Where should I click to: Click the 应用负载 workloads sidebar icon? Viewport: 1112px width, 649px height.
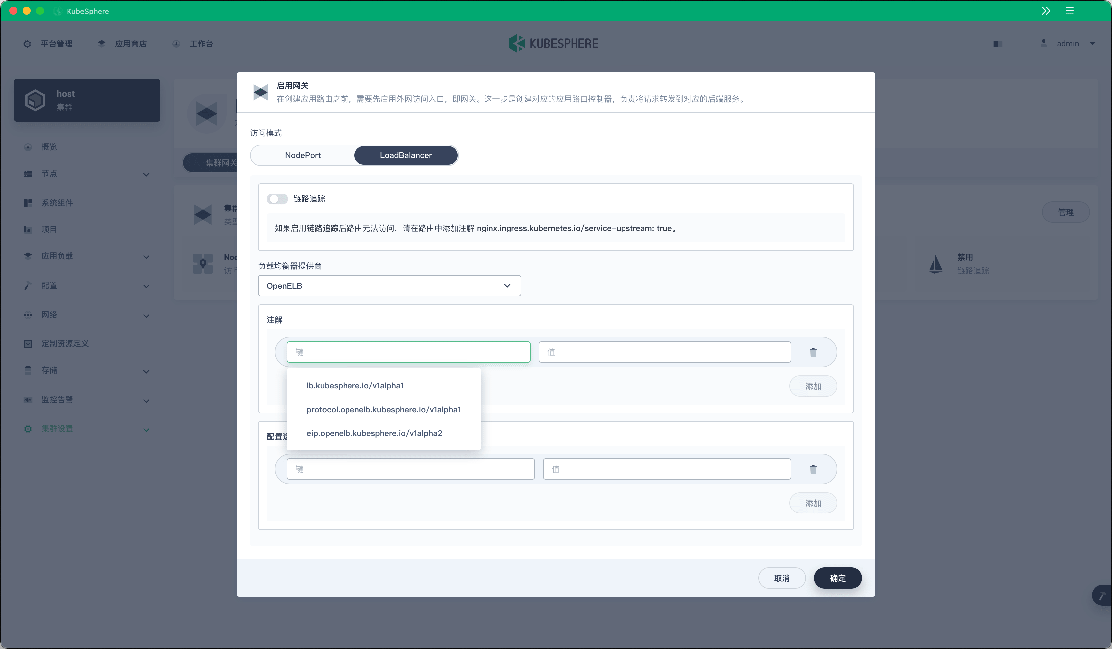coord(28,256)
